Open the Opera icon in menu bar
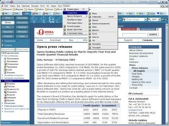 2,6
